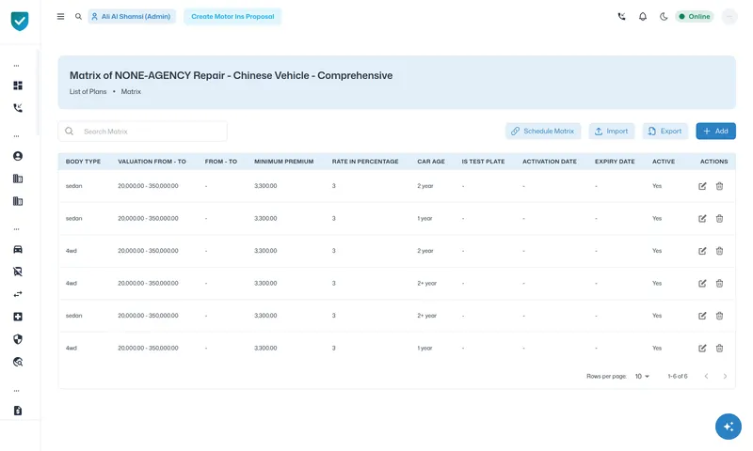This screenshot has height=451, width=753.
Task: Delete the 4wd 2+ year row
Action: click(719, 283)
